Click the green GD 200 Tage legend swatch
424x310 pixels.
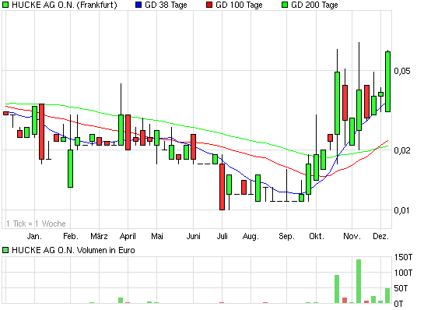tap(285, 5)
